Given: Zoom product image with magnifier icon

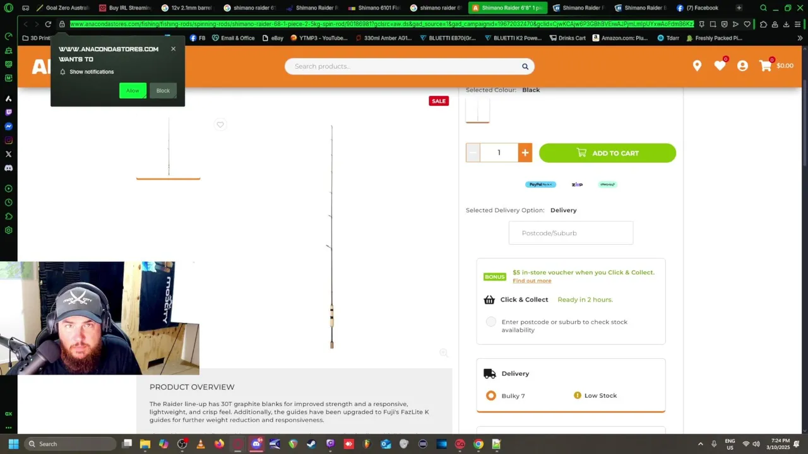Looking at the screenshot, I should click(444, 352).
